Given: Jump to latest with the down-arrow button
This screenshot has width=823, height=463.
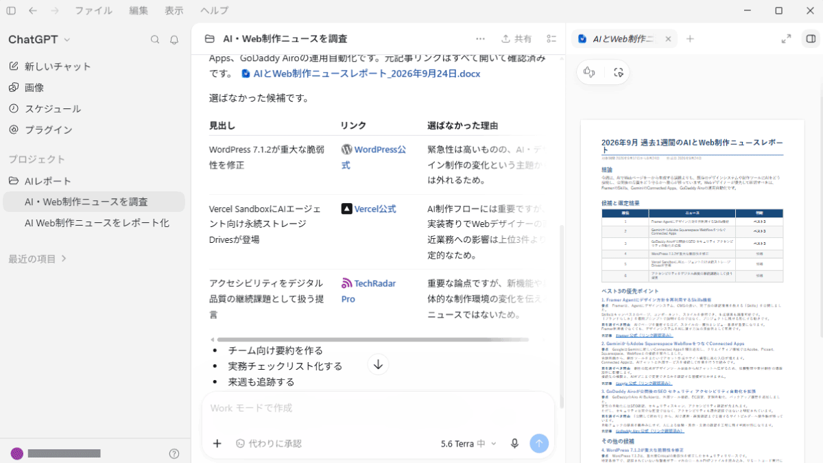Looking at the screenshot, I should click(378, 364).
